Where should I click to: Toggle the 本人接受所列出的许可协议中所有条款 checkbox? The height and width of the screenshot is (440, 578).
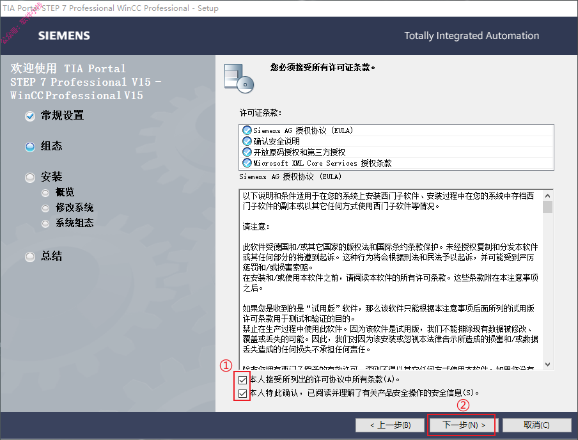click(x=242, y=380)
